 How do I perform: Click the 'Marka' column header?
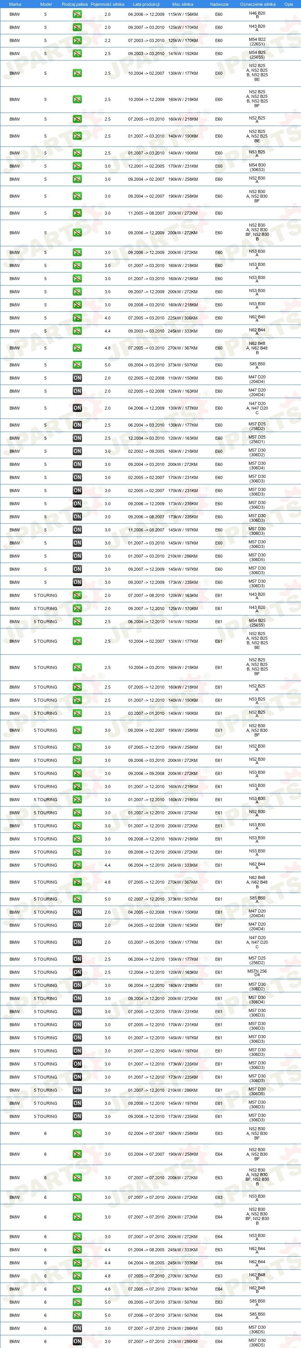(x=15, y=4)
